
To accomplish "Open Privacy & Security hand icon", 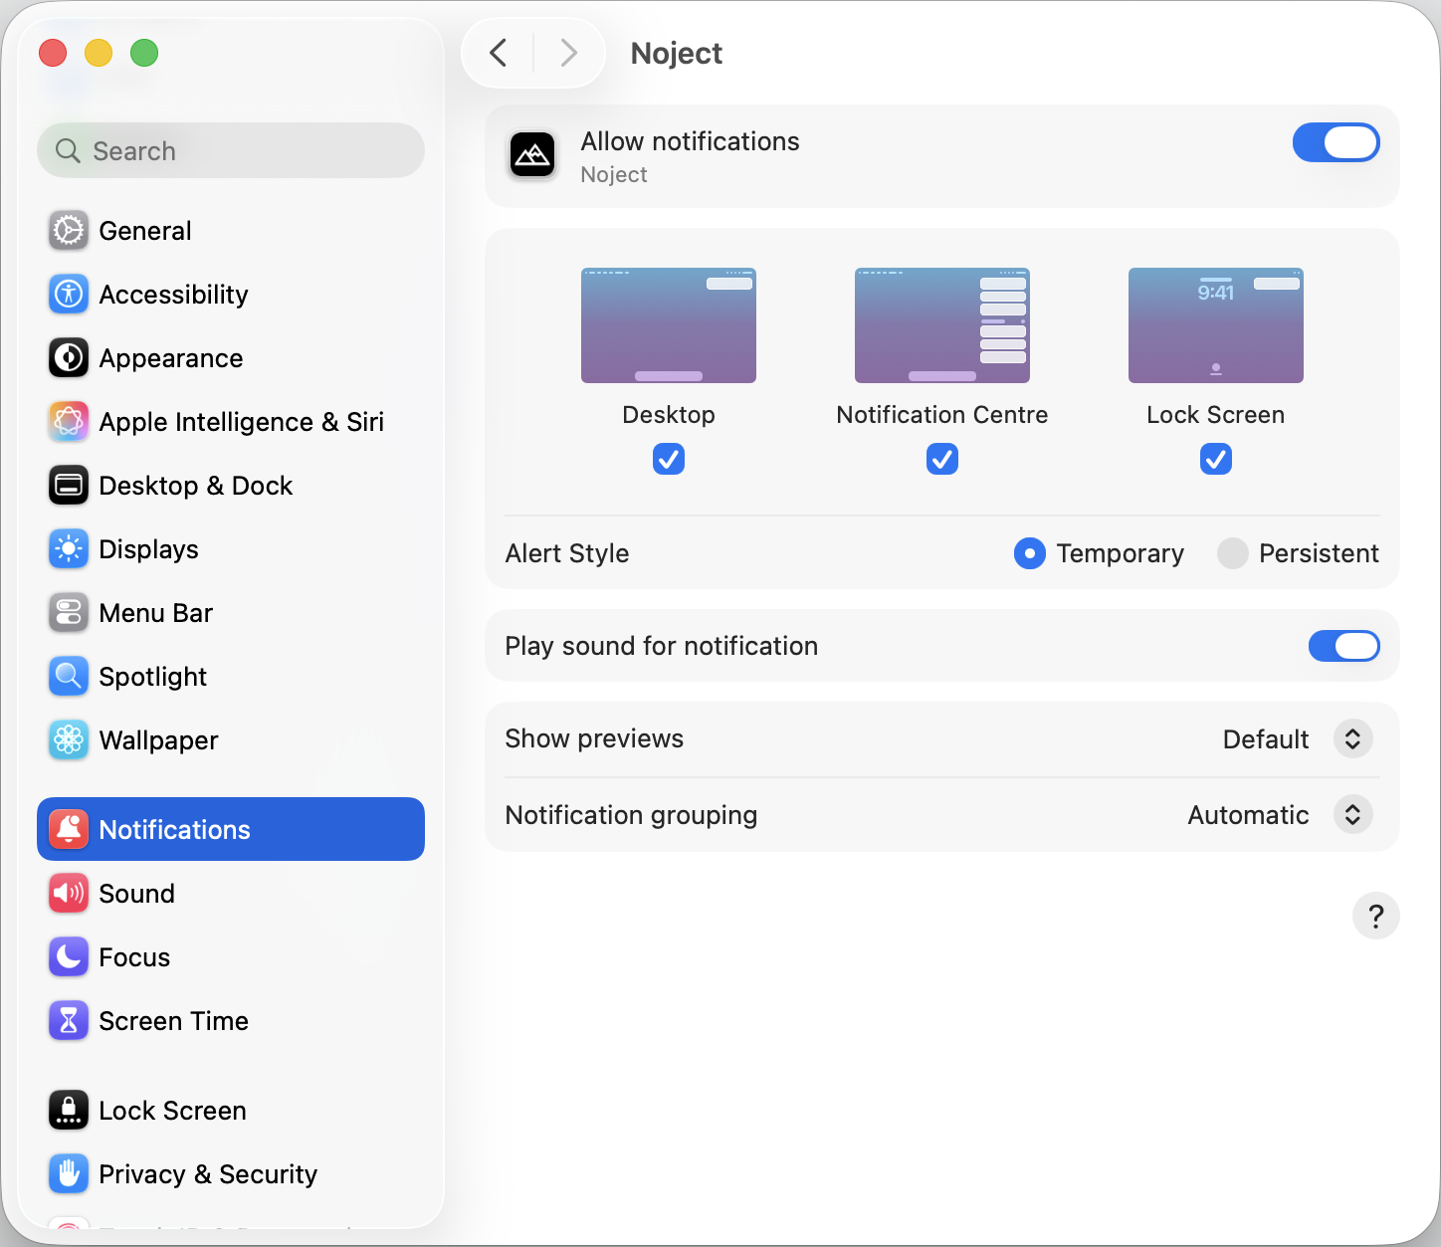I will [x=69, y=1174].
